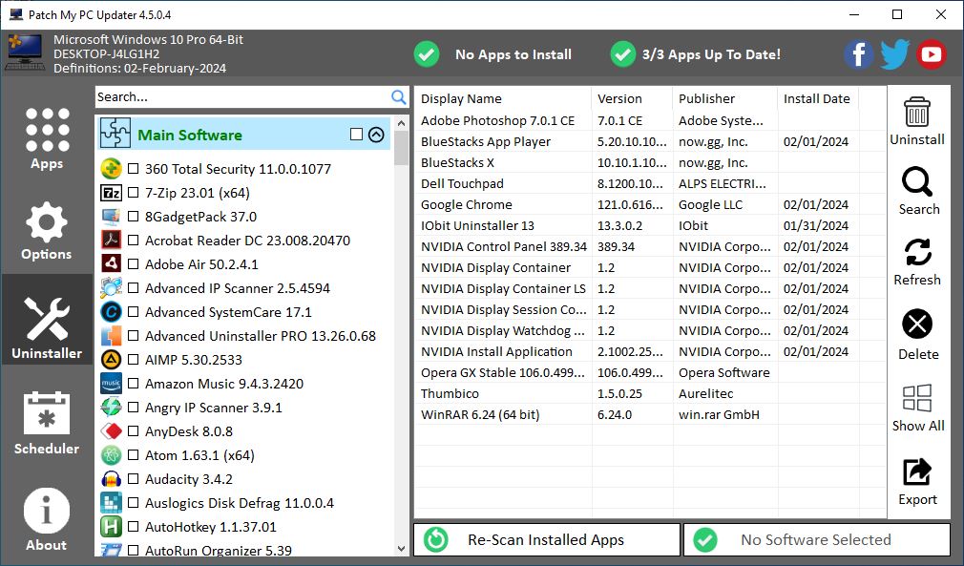Click the magnifier in the search box
This screenshot has height=566, width=964.
coord(398,97)
